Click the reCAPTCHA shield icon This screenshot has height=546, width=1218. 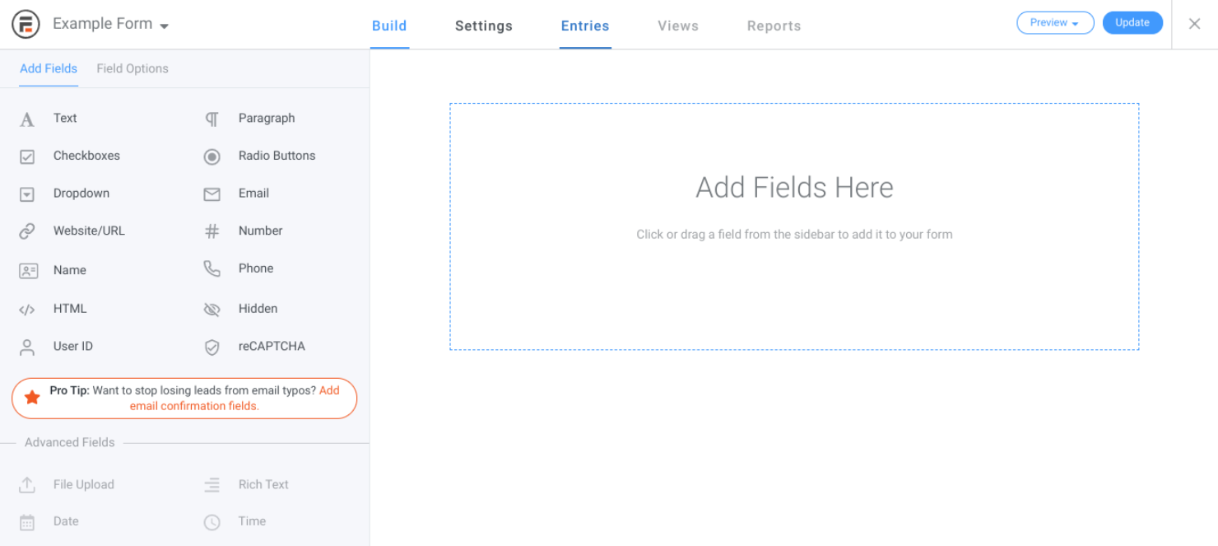212,348
